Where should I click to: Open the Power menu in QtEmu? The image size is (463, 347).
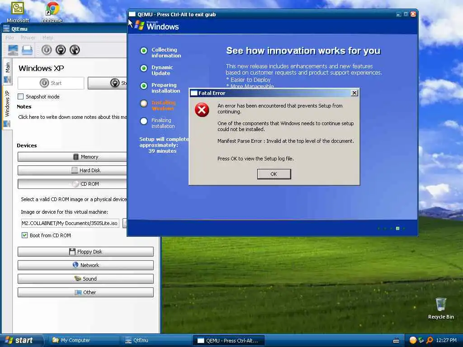(x=28, y=38)
